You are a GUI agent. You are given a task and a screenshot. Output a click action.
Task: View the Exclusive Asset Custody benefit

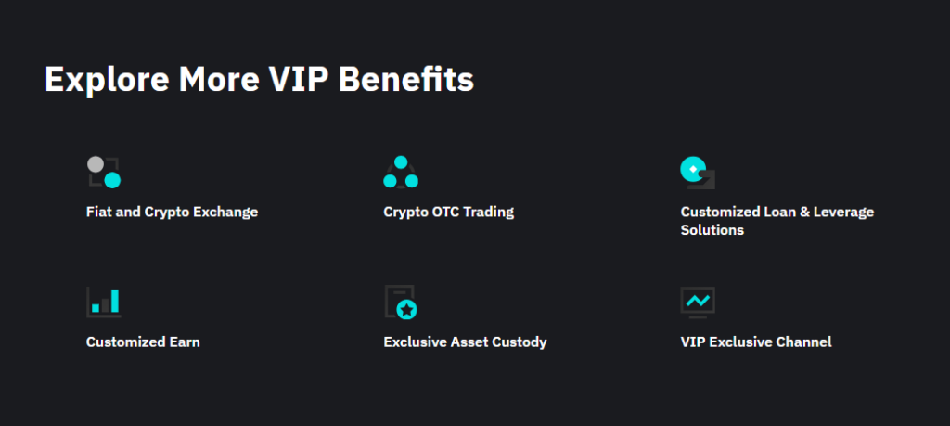(x=465, y=342)
